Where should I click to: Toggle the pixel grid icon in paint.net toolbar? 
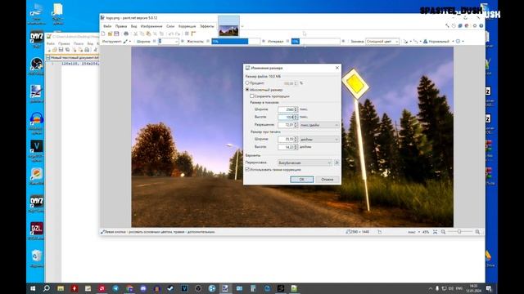click(x=187, y=33)
